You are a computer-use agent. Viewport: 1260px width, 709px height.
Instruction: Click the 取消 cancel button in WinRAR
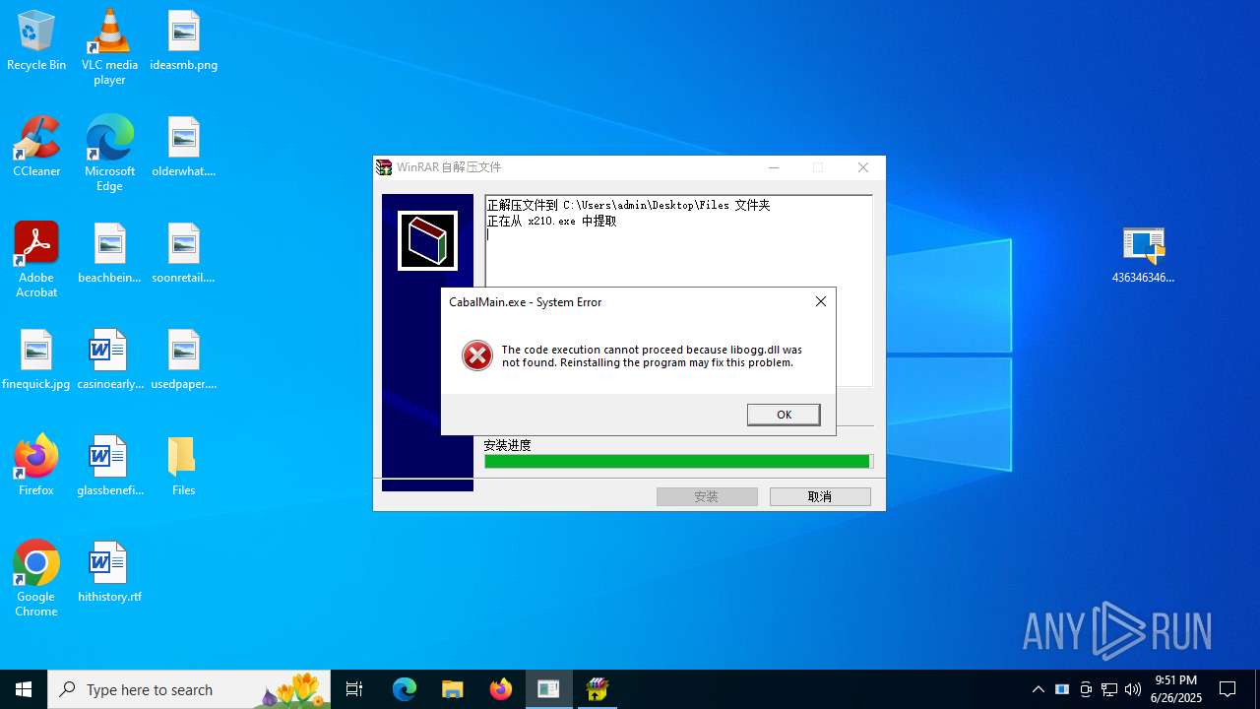click(820, 496)
